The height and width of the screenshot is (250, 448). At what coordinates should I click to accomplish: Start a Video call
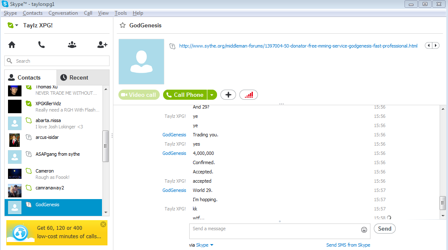pos(139,95)
